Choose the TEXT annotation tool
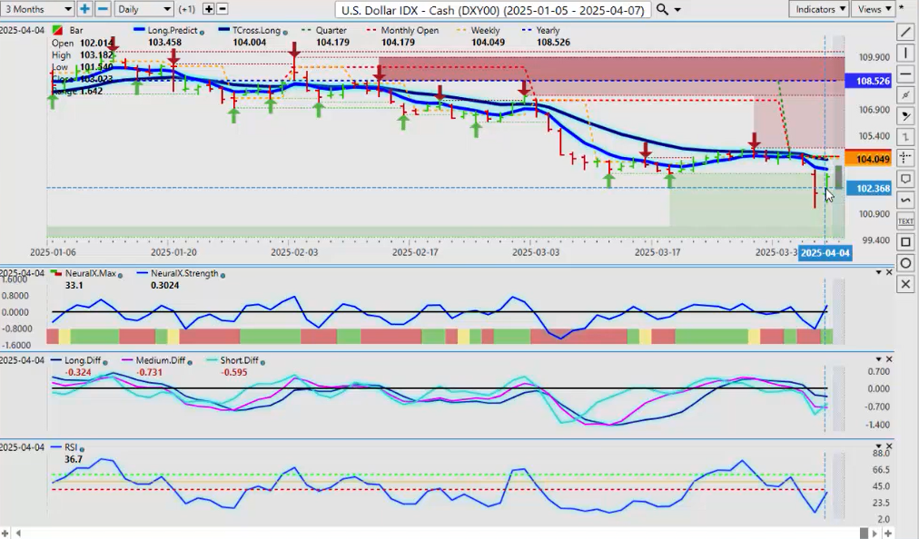Screen dimensions: 919x539 [905, 220]
